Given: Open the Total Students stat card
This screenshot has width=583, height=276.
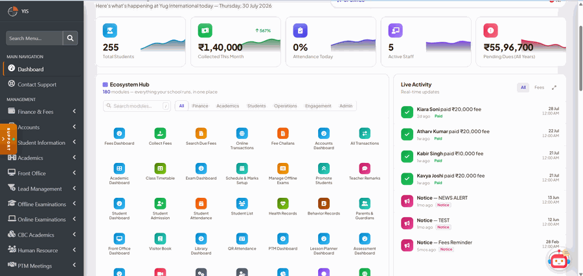Looking at the screenshot, I should coord(141,41).
